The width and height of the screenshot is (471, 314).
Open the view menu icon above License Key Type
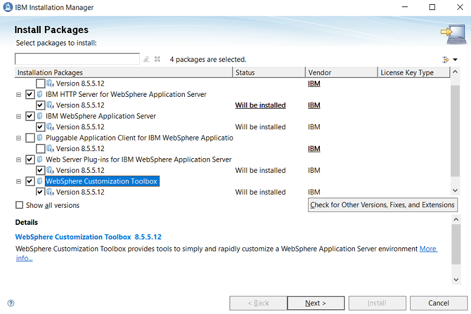(x=447, y=59)
